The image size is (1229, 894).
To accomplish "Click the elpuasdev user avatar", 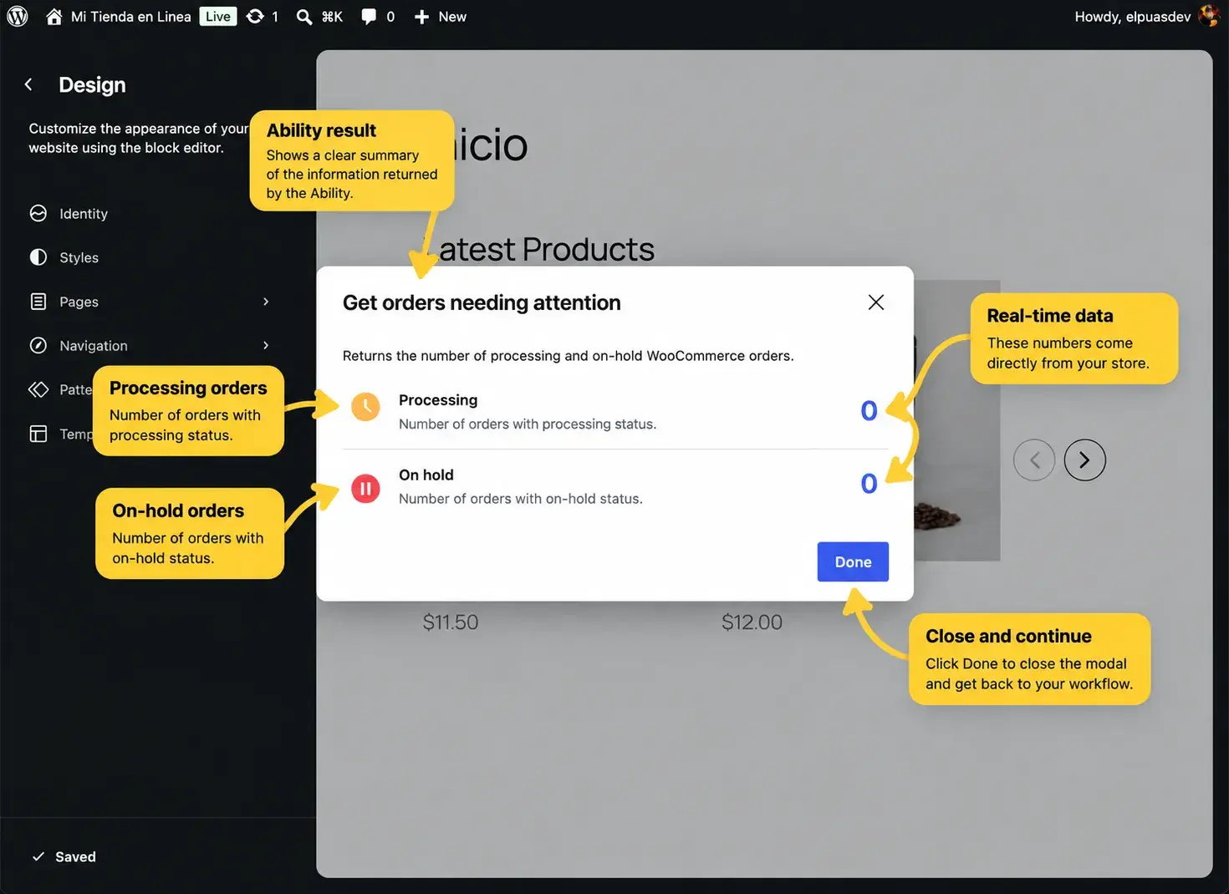I will tap(1208, 17).
